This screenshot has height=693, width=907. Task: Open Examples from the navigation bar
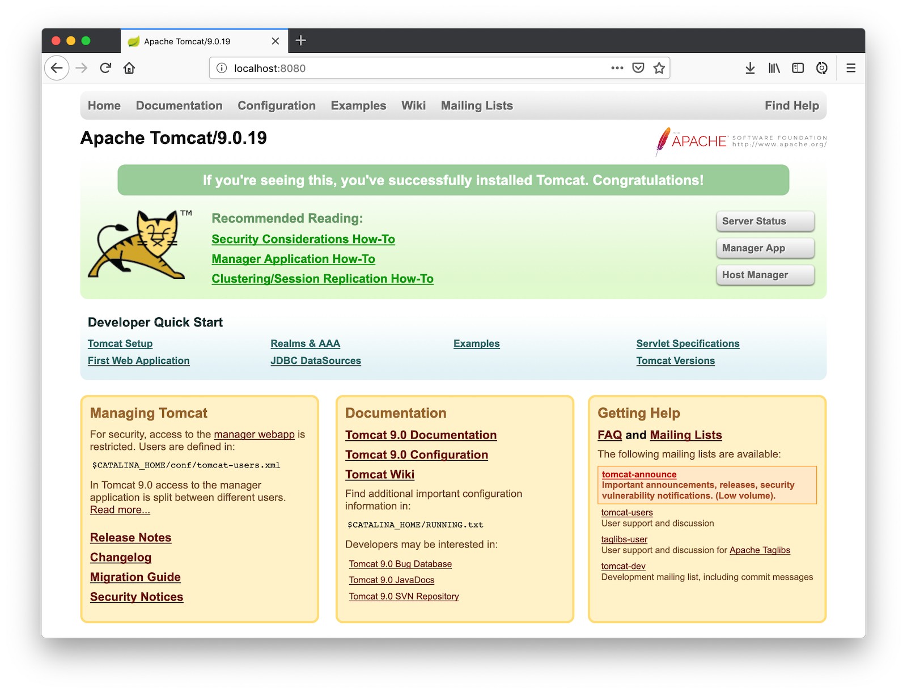pyautogui.click(x=358, y=105)
